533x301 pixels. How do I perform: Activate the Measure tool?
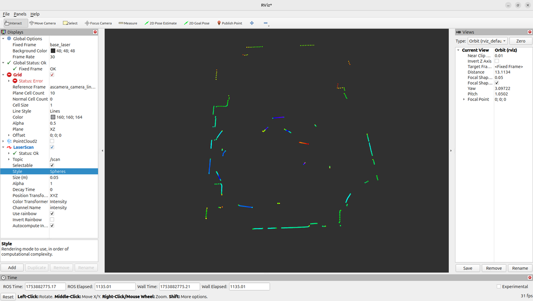pos(128,23)
